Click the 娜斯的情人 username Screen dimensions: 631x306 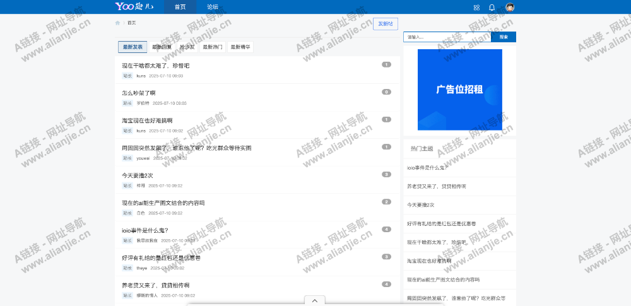tap(147, 295)
